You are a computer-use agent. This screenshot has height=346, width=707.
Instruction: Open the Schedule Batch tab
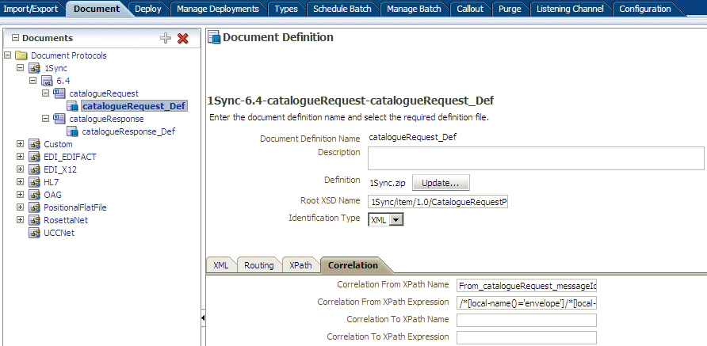342,9
